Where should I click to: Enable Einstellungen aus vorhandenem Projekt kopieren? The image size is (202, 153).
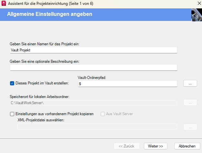point(12,114)
